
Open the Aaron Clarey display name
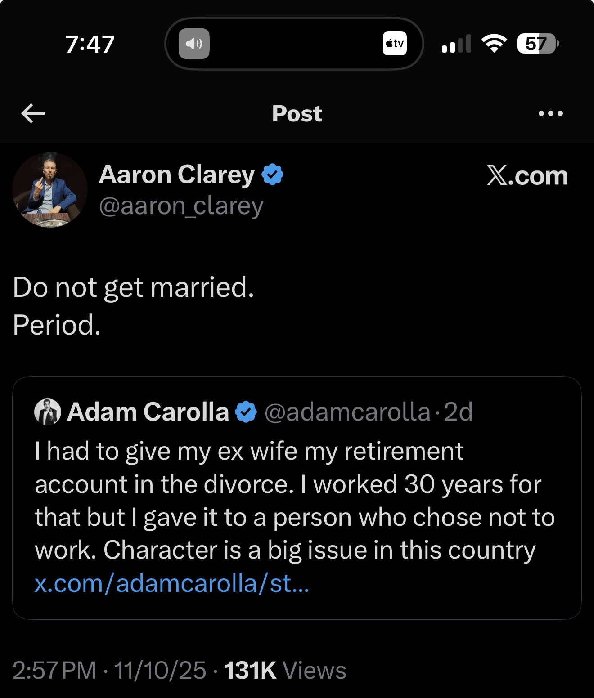tap(177, 174)
